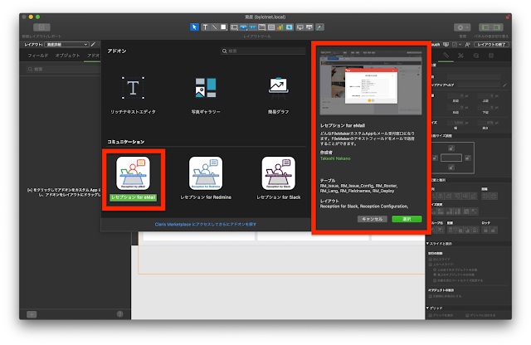This screenshot has width=531, height=345.
Task: Select the Button Bar tool
Action: pos(252,27)
